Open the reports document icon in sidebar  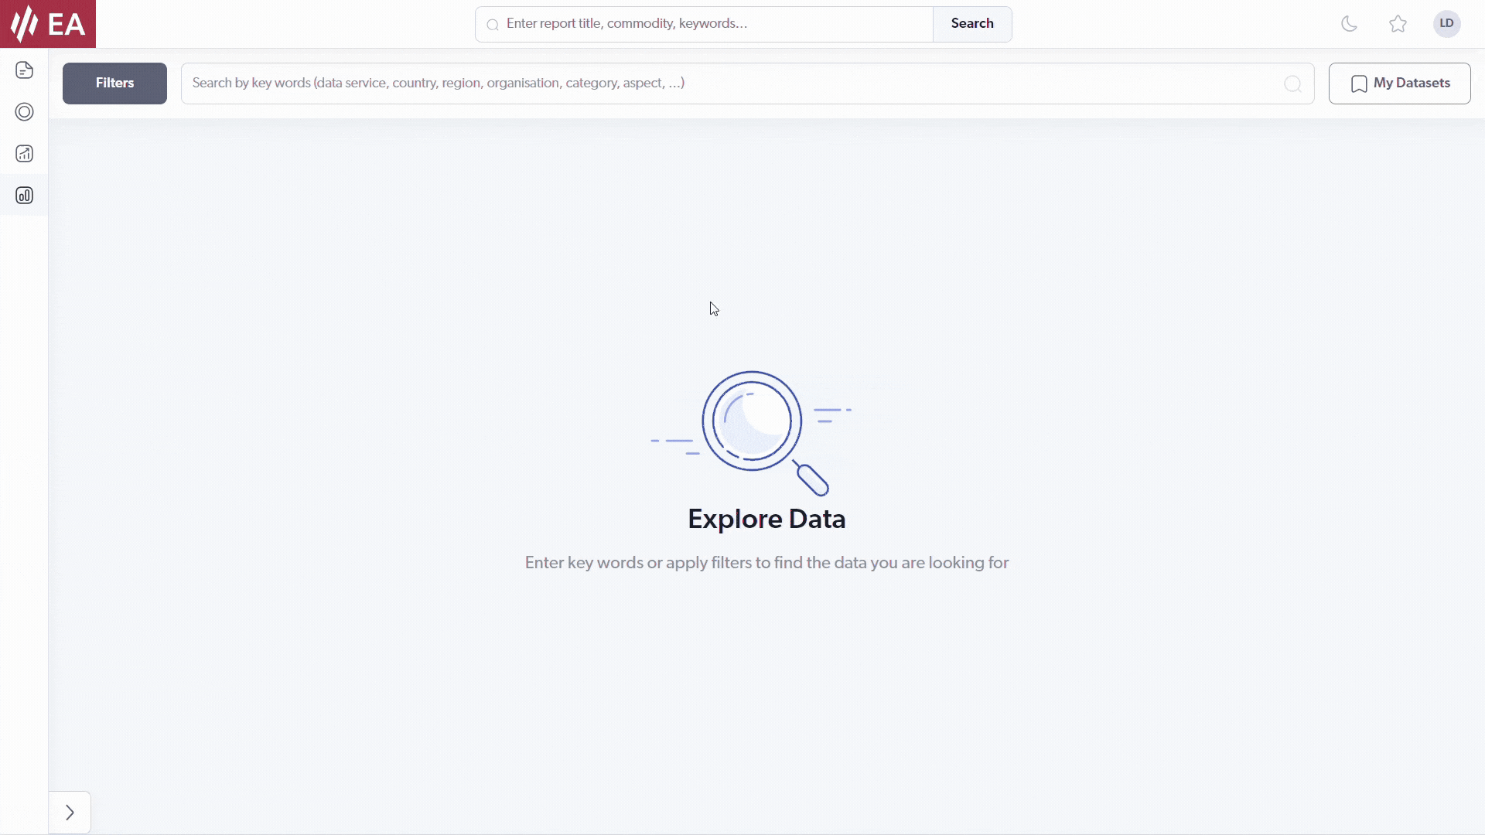click(x=24, y=70)
